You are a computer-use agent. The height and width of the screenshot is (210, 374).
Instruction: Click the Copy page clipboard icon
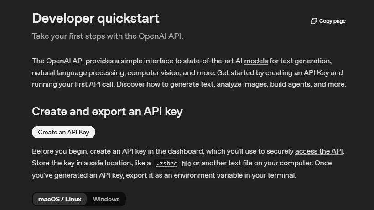(313, 21)
